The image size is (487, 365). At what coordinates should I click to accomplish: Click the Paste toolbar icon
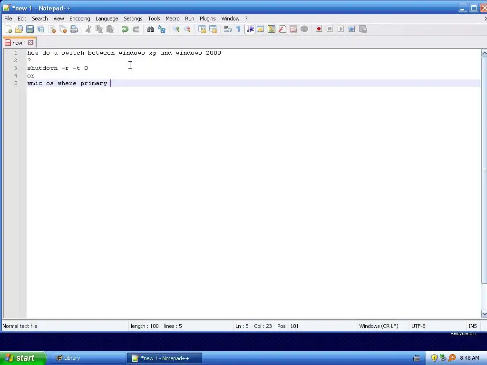110,29
